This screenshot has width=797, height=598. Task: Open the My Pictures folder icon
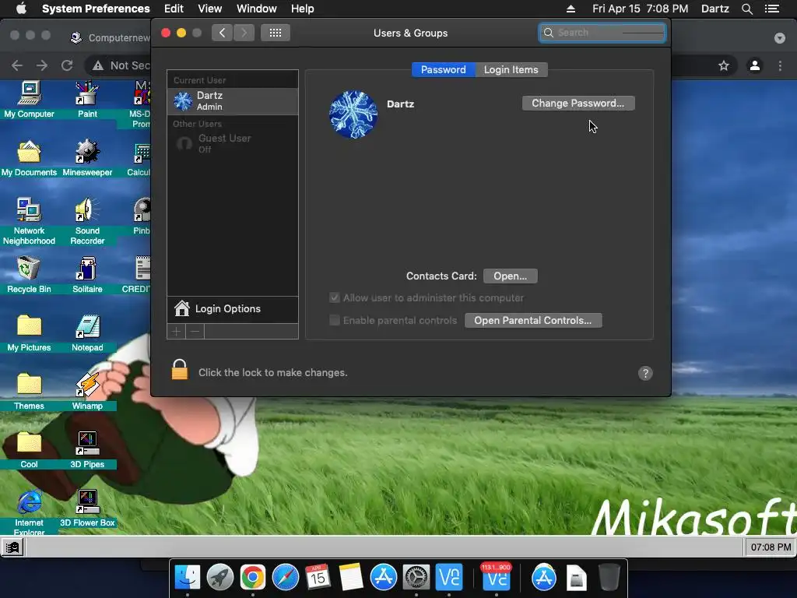[29, 333]
